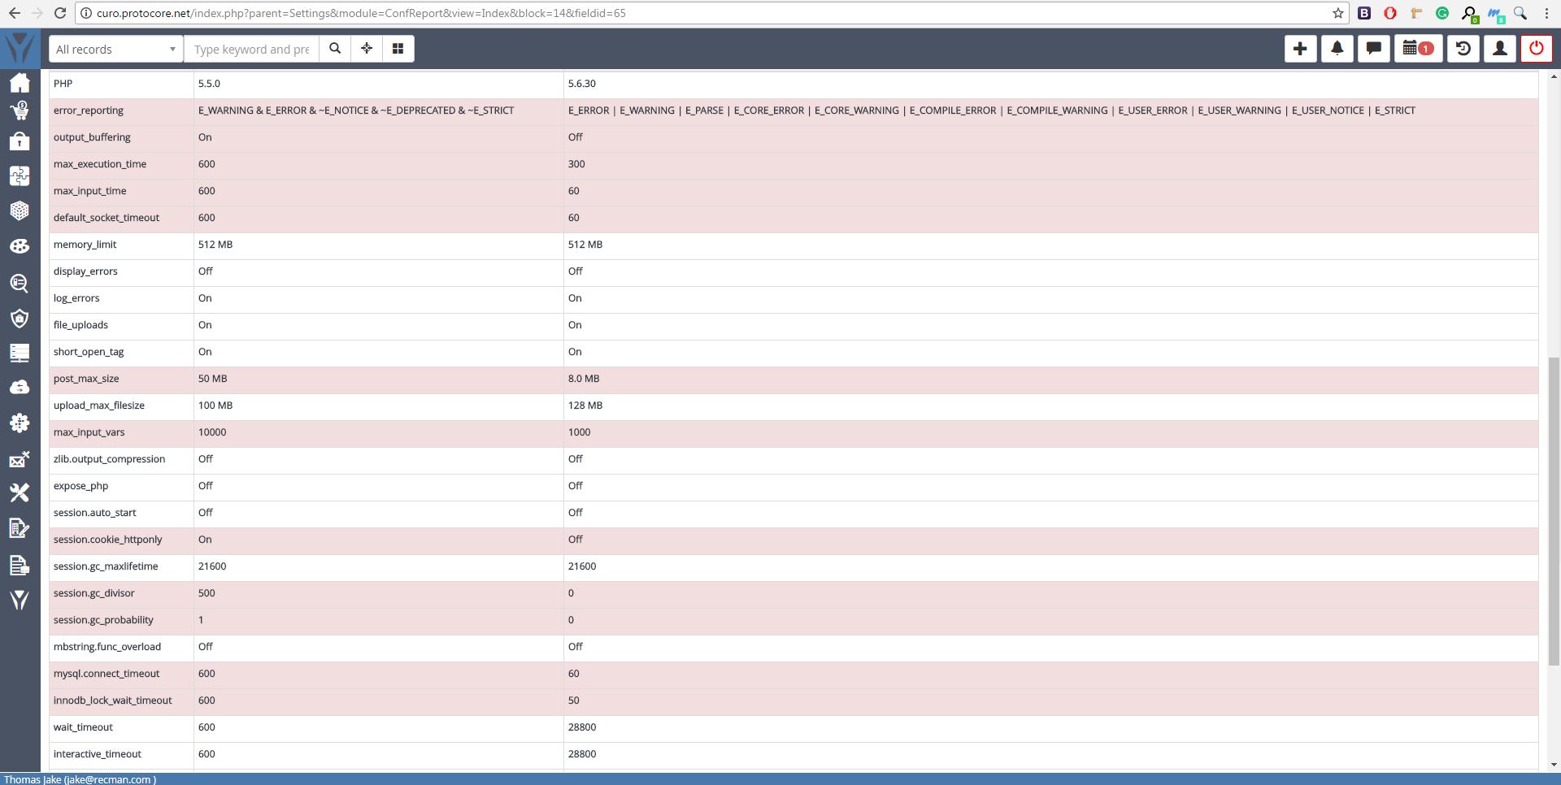Focus the keyword search input field
The height and width of the screenshot is (785, 1561).
pos(251,49)
